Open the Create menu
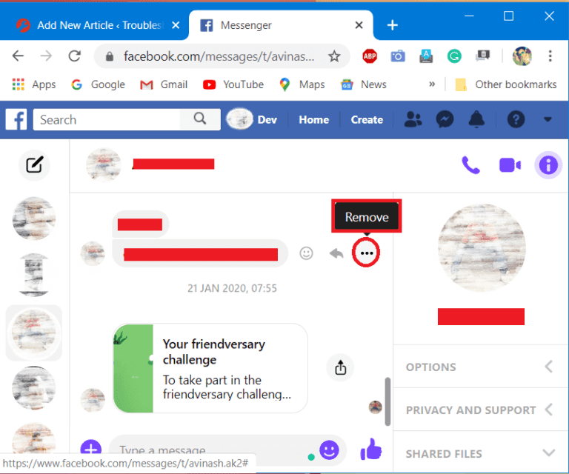 click(367, 120)
